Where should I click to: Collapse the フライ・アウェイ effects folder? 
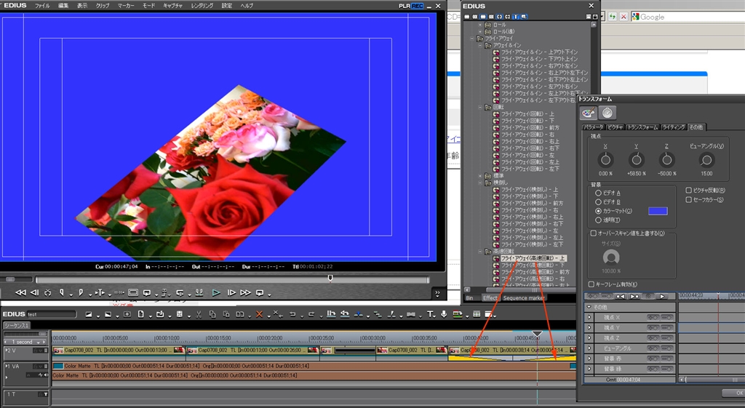[472, 39]
